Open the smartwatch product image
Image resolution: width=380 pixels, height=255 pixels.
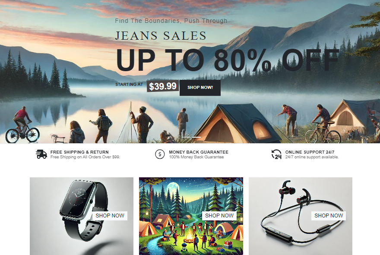[82, 216]
